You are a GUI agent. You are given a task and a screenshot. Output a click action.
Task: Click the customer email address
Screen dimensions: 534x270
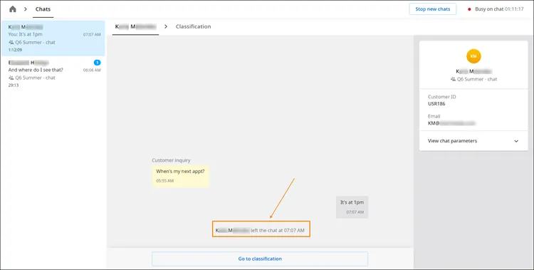tap(451, 123)
